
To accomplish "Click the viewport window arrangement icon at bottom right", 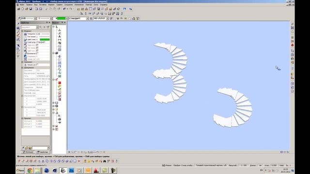I will 281,152.
